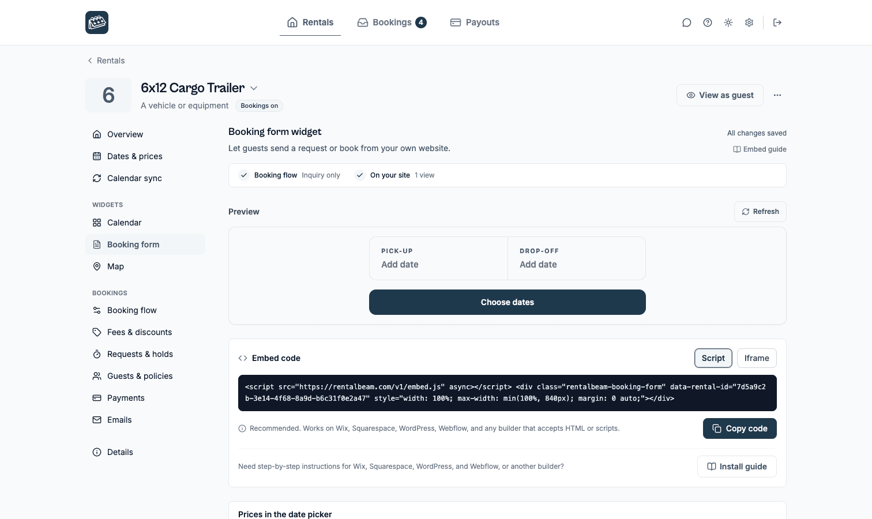Expand the 6x12 Cargo Trailer rental switcher
This screenshot has height=519, width=872.
tap(254, 88)
